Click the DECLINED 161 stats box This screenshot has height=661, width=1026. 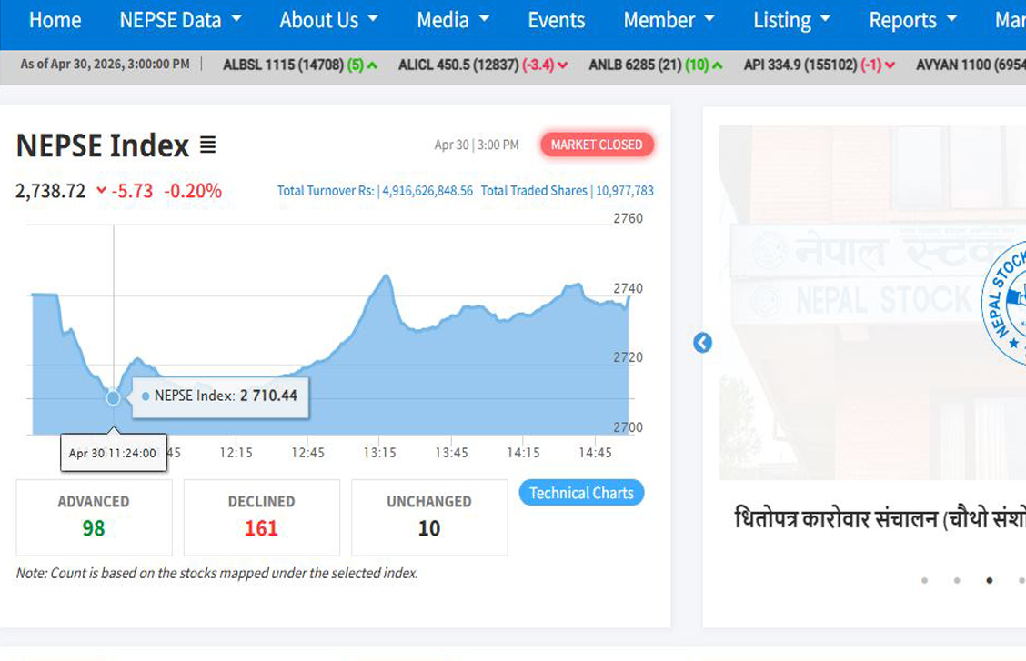pos(262,518)
